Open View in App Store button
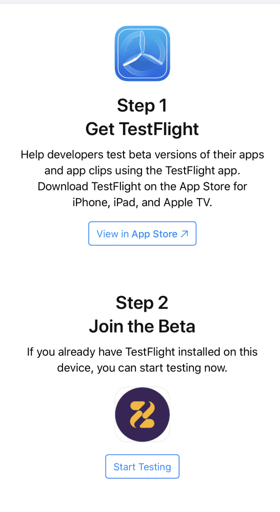 point(142,233)
